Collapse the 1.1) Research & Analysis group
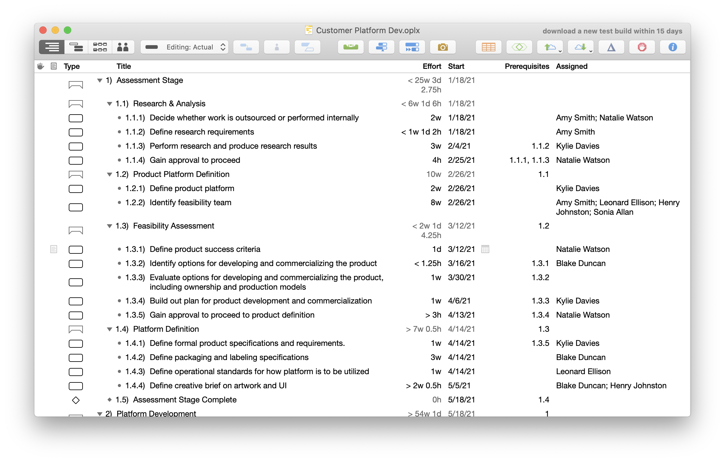This screenshot has width=725, height=462. (x=110, y=104)
